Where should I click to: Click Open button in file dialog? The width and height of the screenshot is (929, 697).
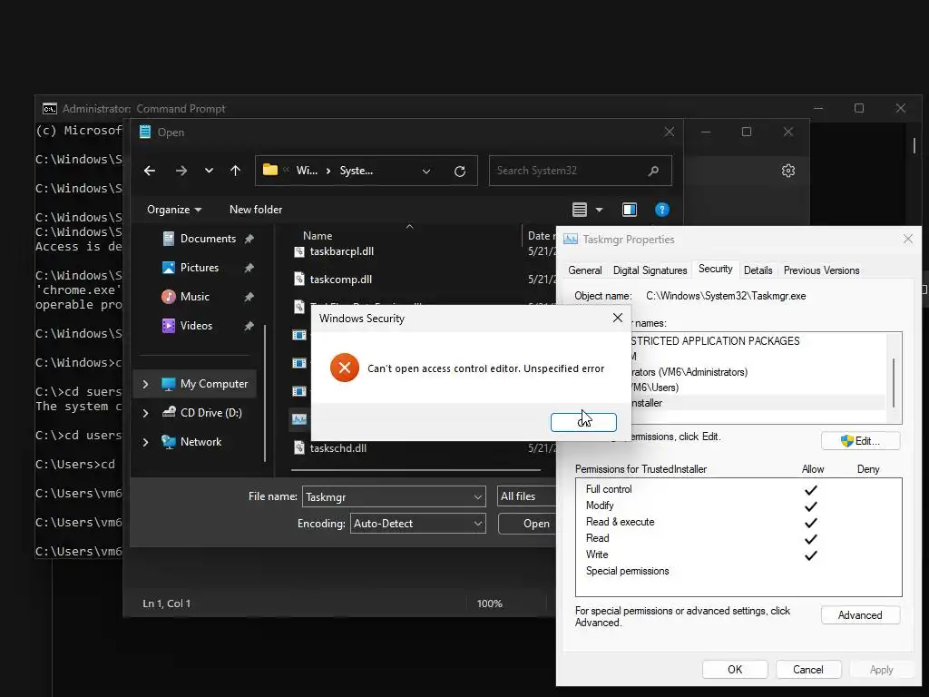[x=528, y=524]
